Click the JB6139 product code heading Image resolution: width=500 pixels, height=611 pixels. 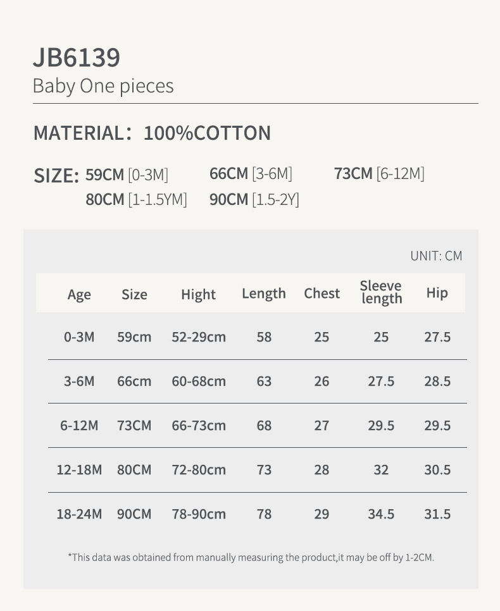[77, 58]
